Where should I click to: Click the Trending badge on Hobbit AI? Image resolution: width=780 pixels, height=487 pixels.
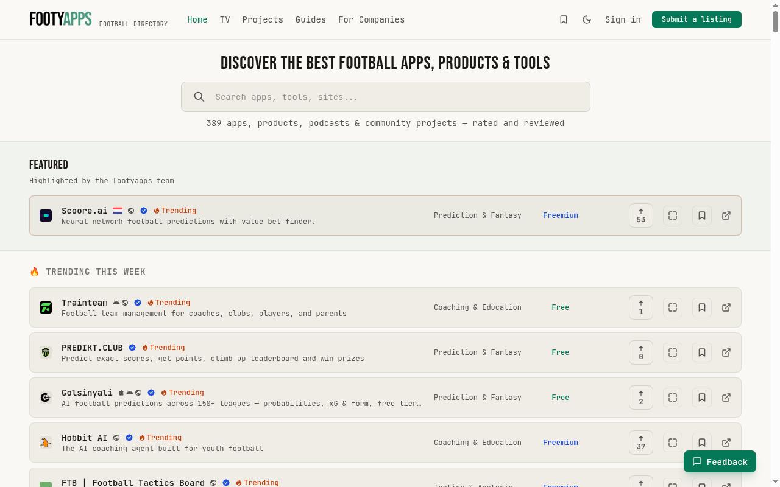(x=160, y=438)
